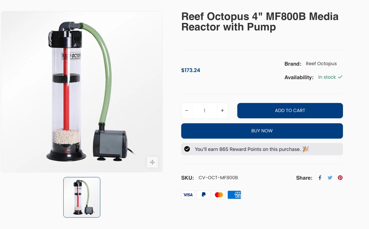Click the PayPal payment icon
This screenshot has height=229, width=369.
pos(203,195)
